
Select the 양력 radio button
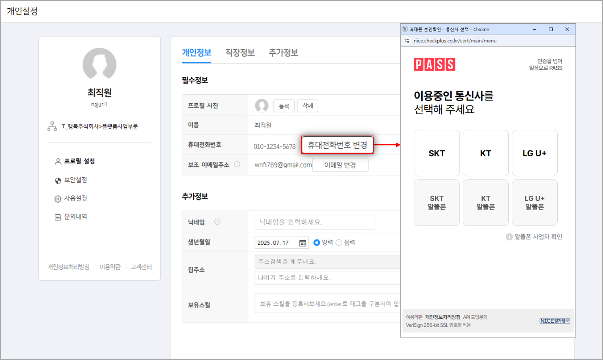point(317,243)
